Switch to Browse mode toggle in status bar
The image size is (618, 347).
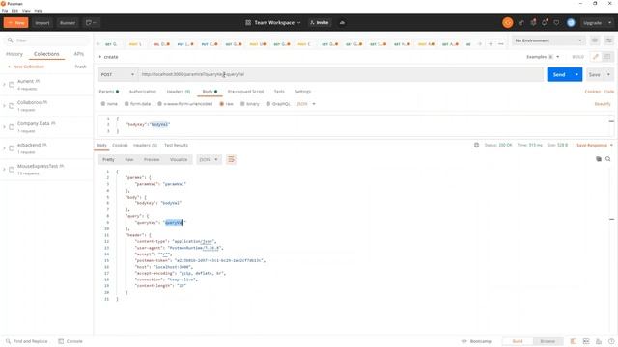coord(548,341)
